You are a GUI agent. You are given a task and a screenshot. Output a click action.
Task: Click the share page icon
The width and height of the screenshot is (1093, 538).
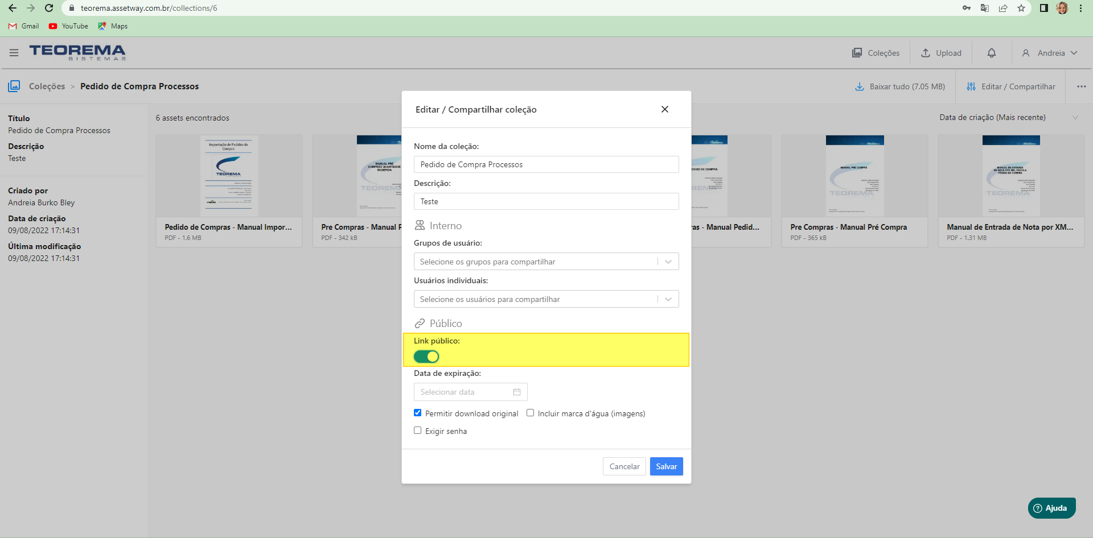point(1003,8)
